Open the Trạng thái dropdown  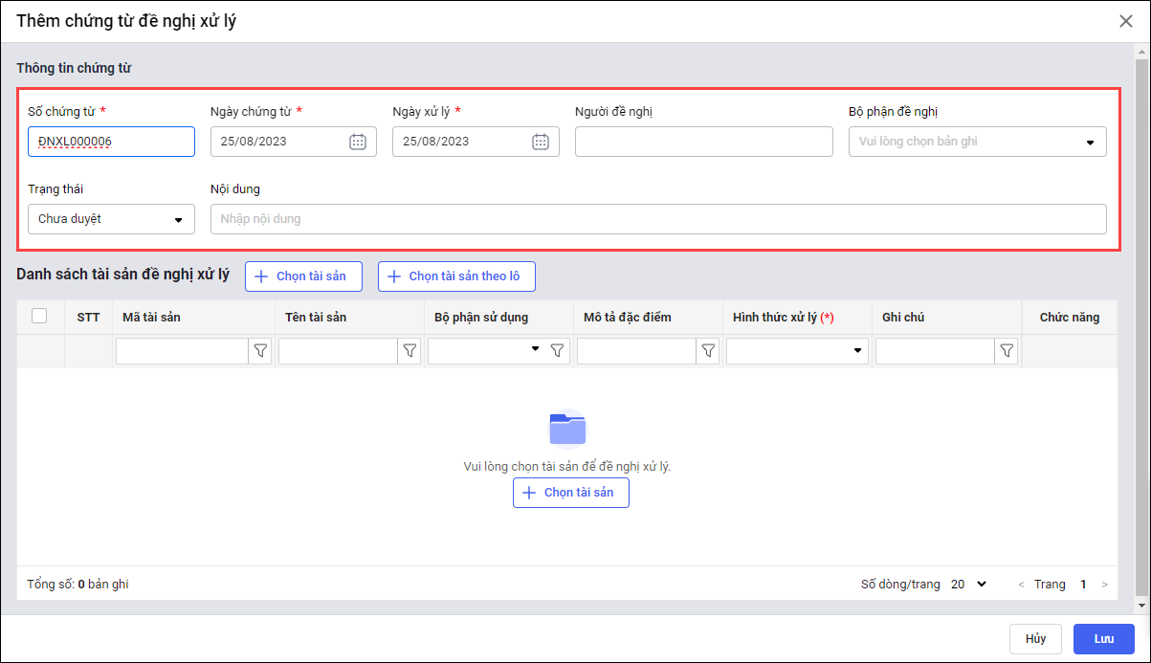tap(178, 220)
